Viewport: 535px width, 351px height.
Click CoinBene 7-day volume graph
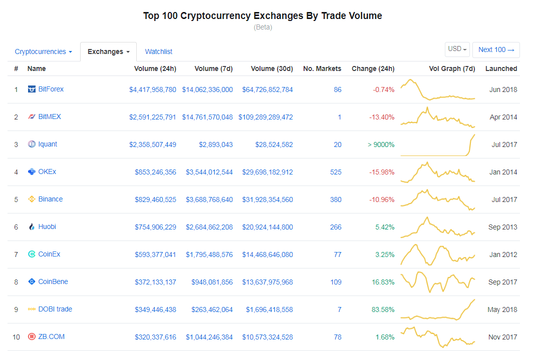[x=438, y=282]
